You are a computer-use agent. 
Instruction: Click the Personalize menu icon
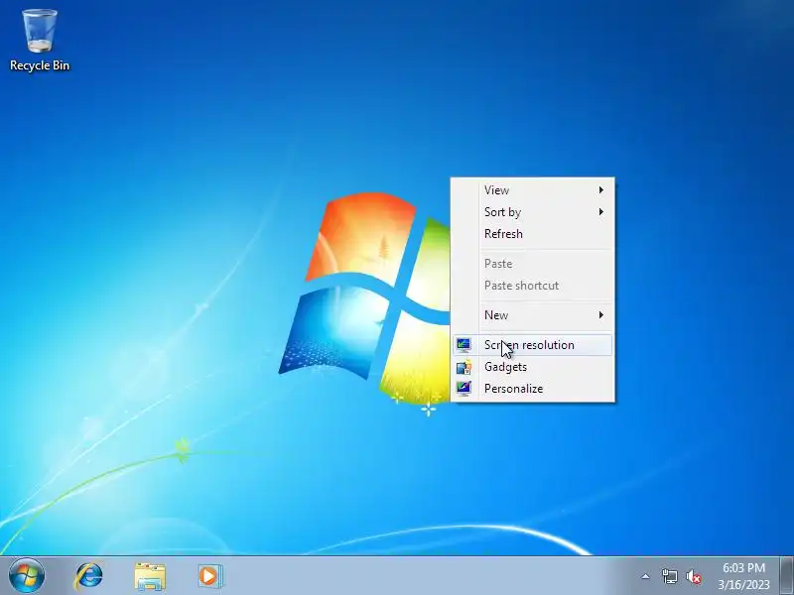[463, 389]
